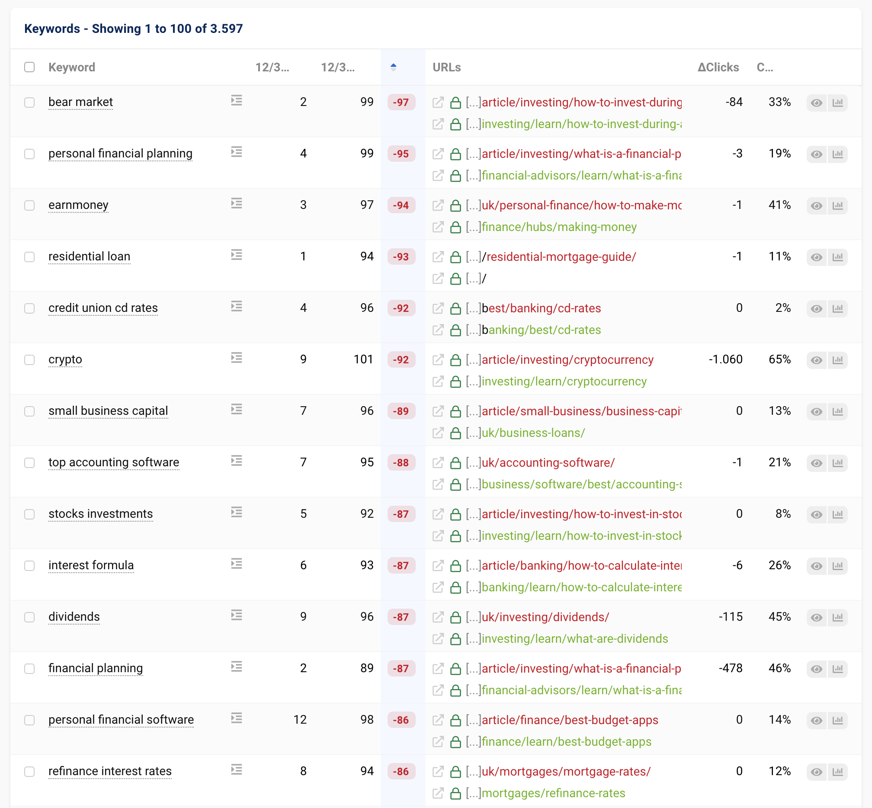Viewport: 872px width, 808px height.
Task: Click eye icon for top accounting software
Action: [816, 463]
